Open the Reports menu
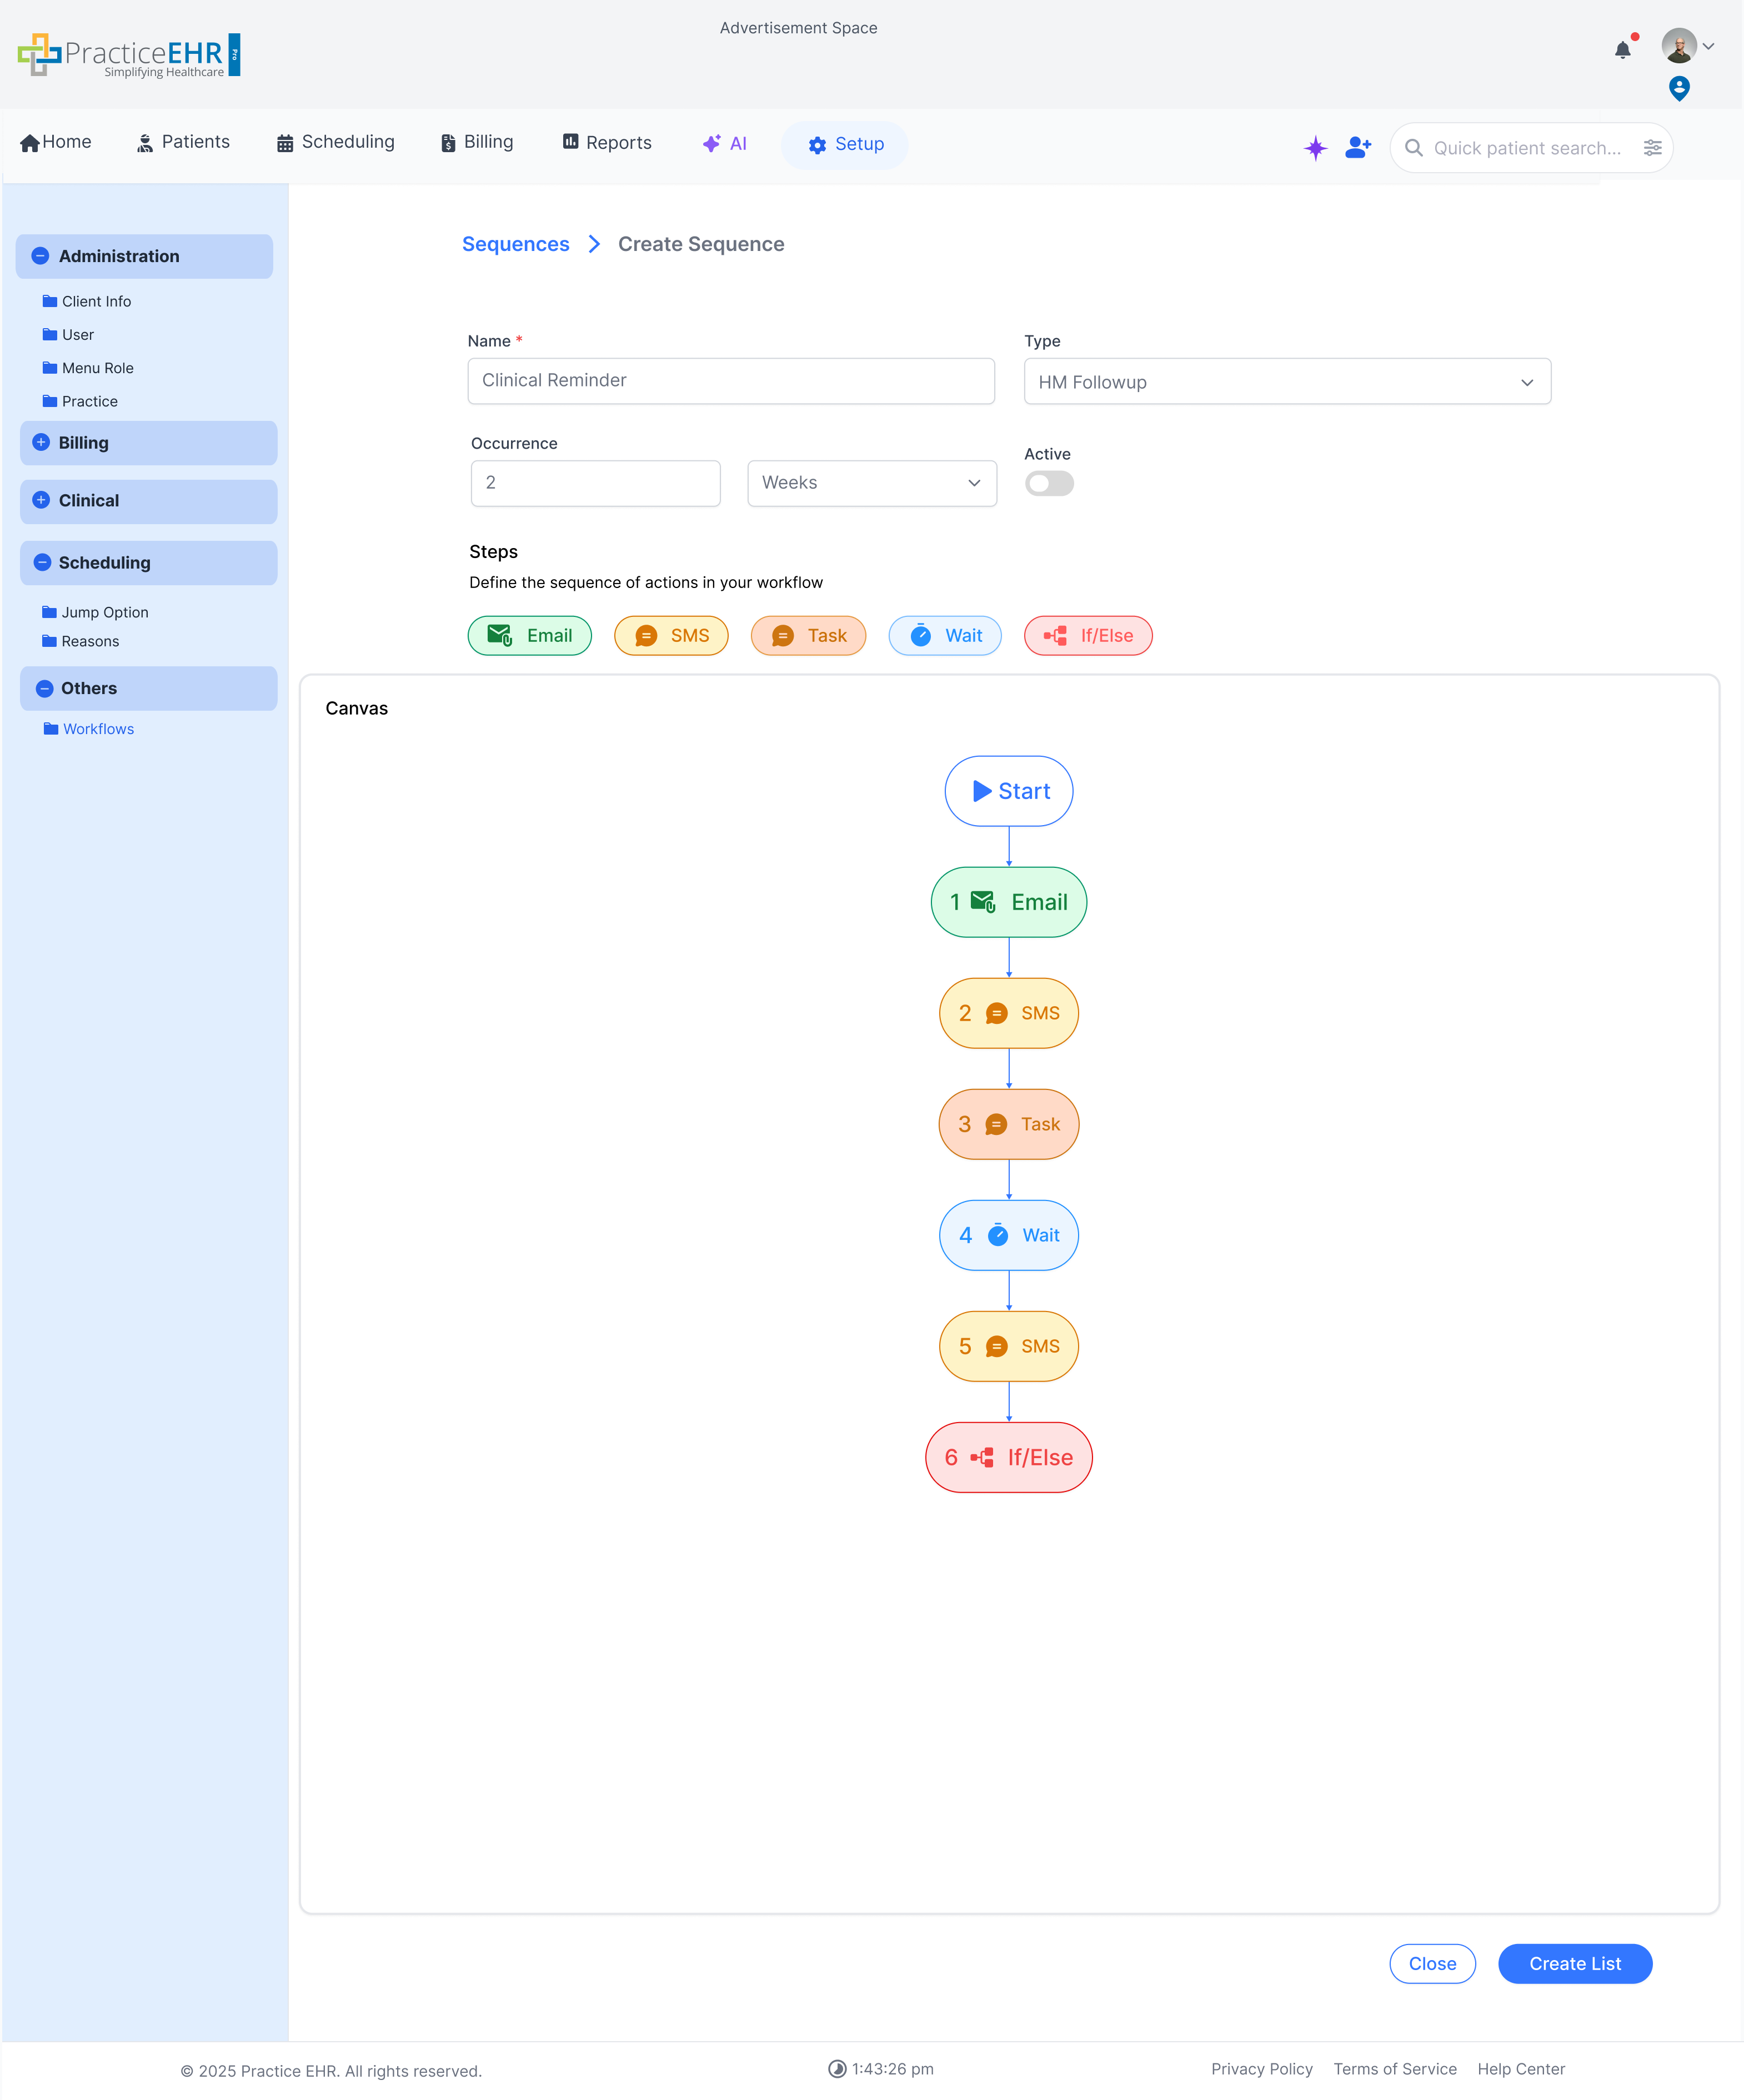1744x2100 pixels. point(606,143)
